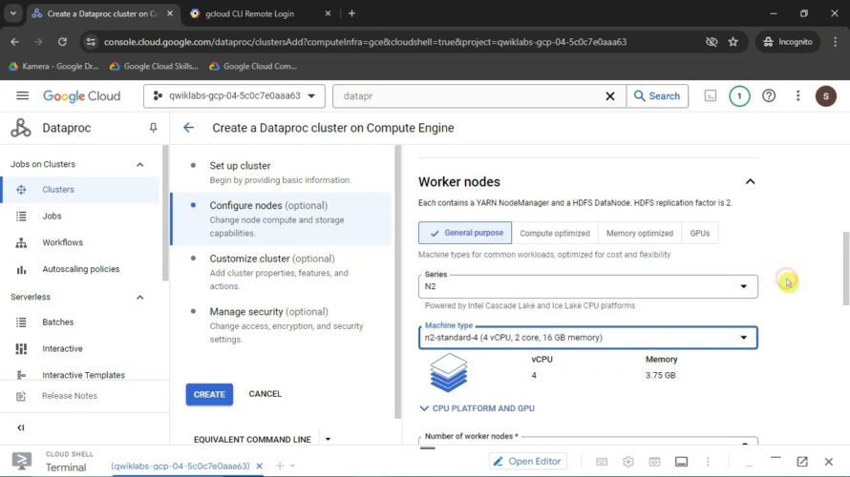Open Cloud Shell more options menu
Viewport: 850px width, 477px height.
(708, 462)
